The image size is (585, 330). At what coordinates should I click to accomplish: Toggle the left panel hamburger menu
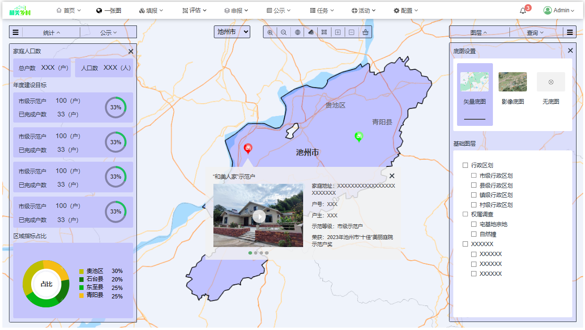click(x=16, y=33)
